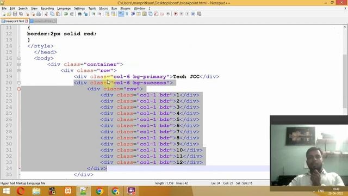
Task: Zoom out using the toolbar icon
Action: pos(100,14)
